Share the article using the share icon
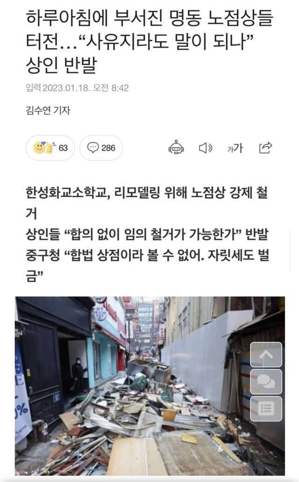This screenshot has height=482, width=299. click(x=265, y=148)
